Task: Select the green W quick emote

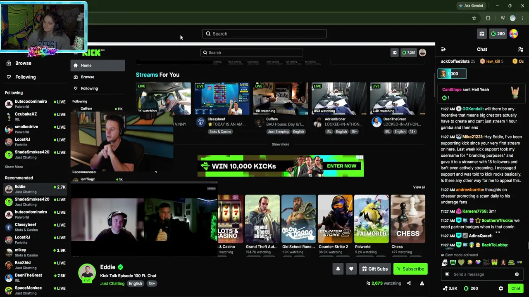Action: click(x=453, y=263)
